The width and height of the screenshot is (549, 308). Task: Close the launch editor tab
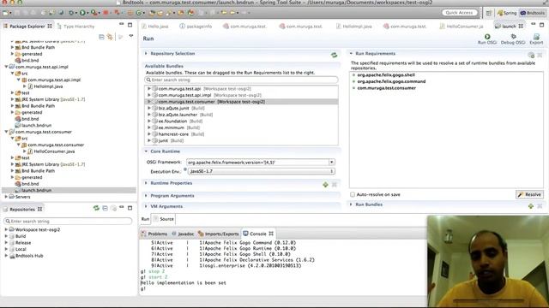click(x=521, y=27)
